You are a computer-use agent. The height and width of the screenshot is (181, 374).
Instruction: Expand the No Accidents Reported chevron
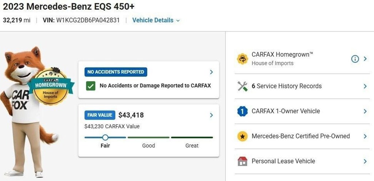pyautogui.click(x=211, y=72)
